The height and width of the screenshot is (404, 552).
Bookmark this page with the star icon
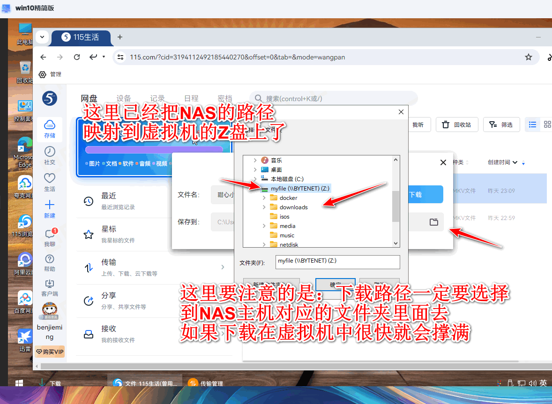pos(529,57)
